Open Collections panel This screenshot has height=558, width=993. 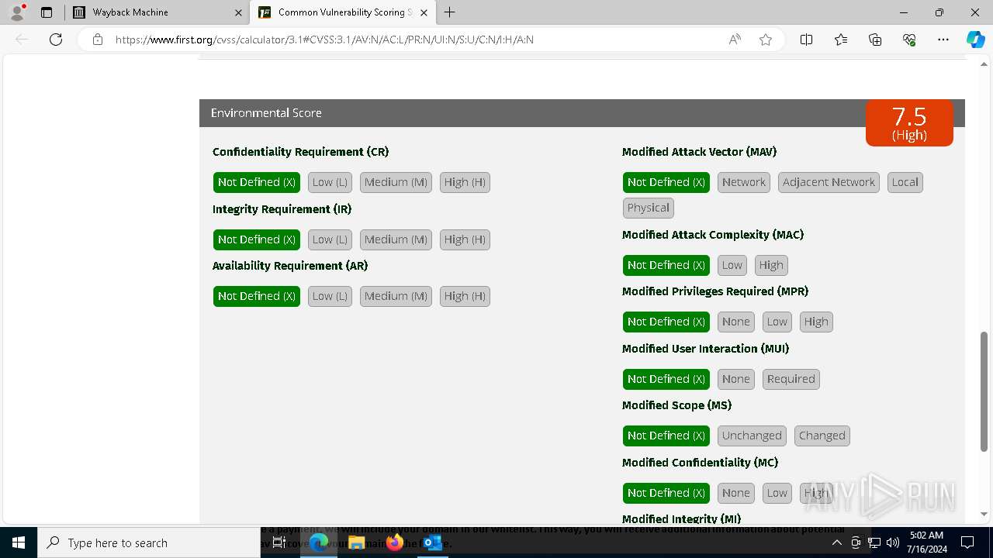pos(875,40)
